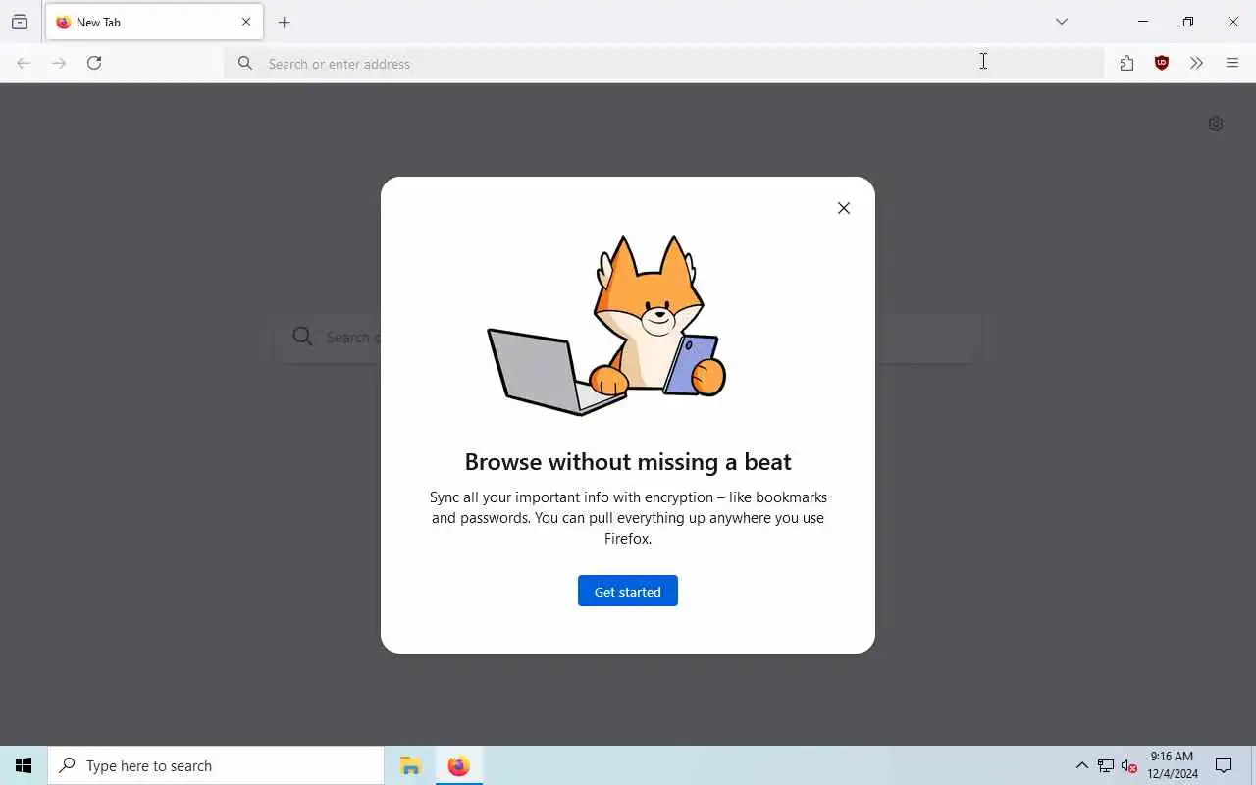
Task: Open the Firefox application menu
Action: coord(1232,63)
